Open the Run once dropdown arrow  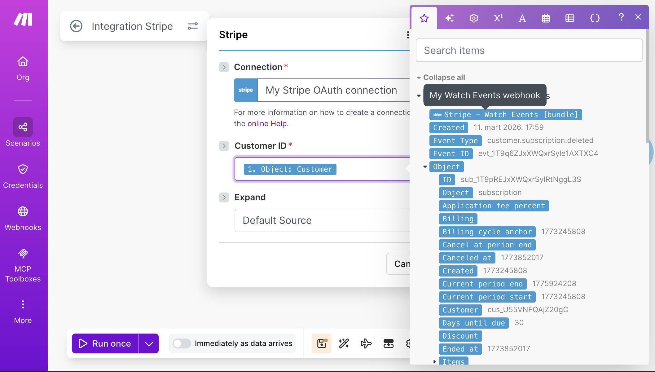pyautogui.click(x=149, y=343)
